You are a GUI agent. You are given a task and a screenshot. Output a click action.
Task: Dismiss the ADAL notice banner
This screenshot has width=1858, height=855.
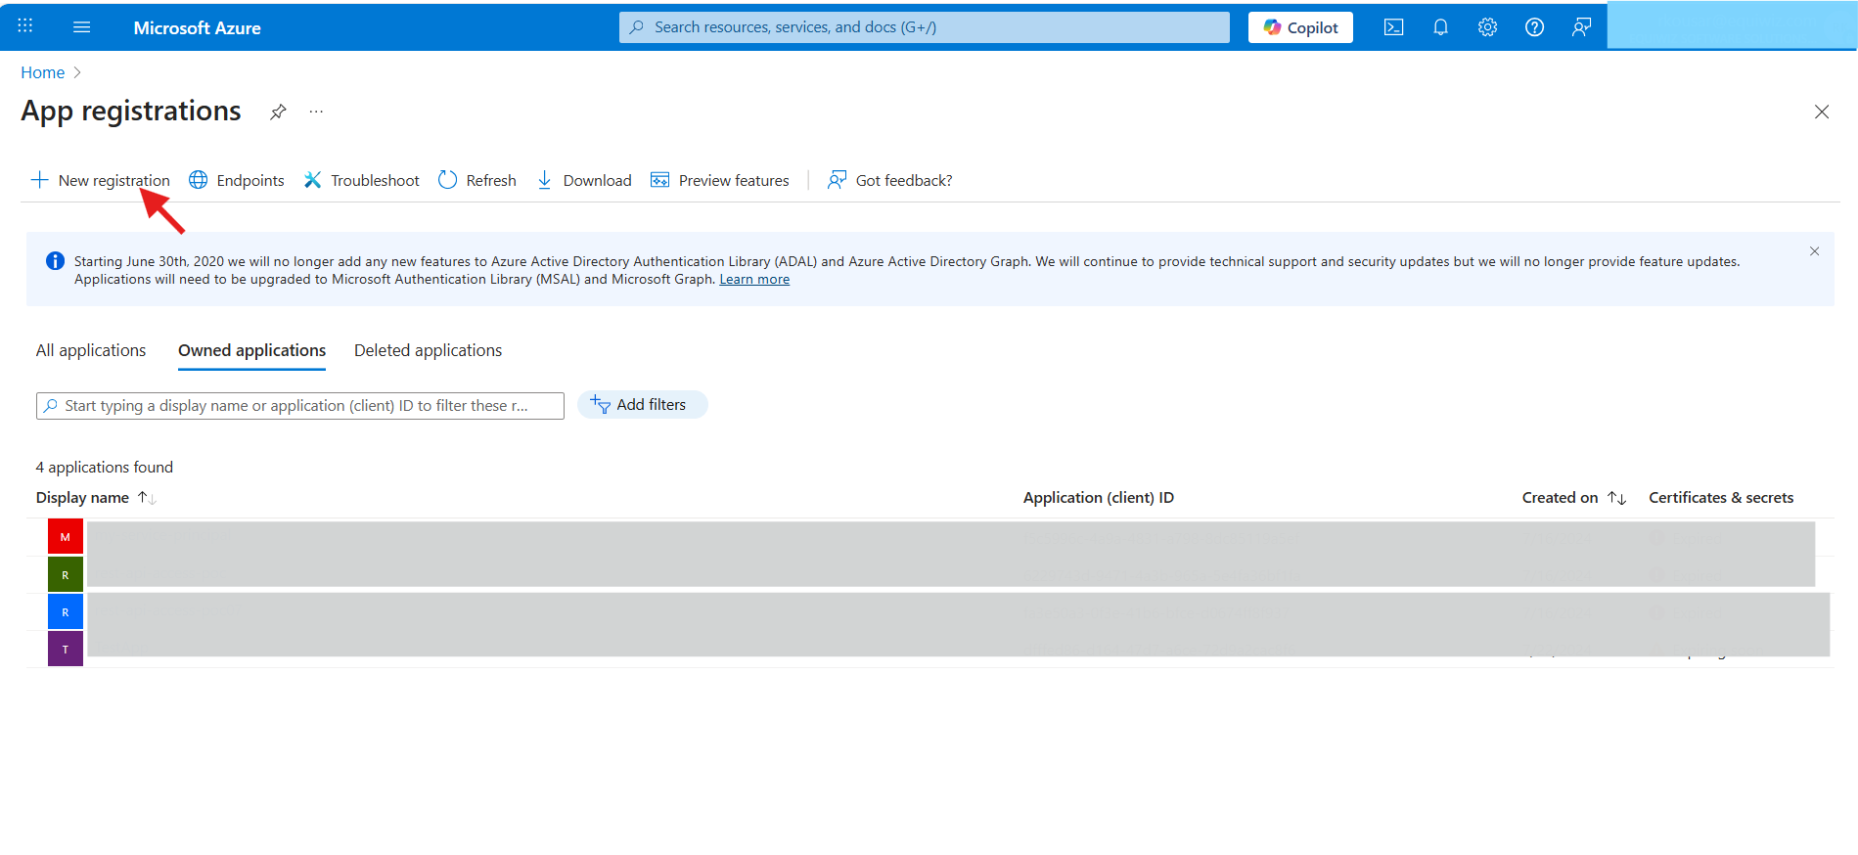(1814, 251)
